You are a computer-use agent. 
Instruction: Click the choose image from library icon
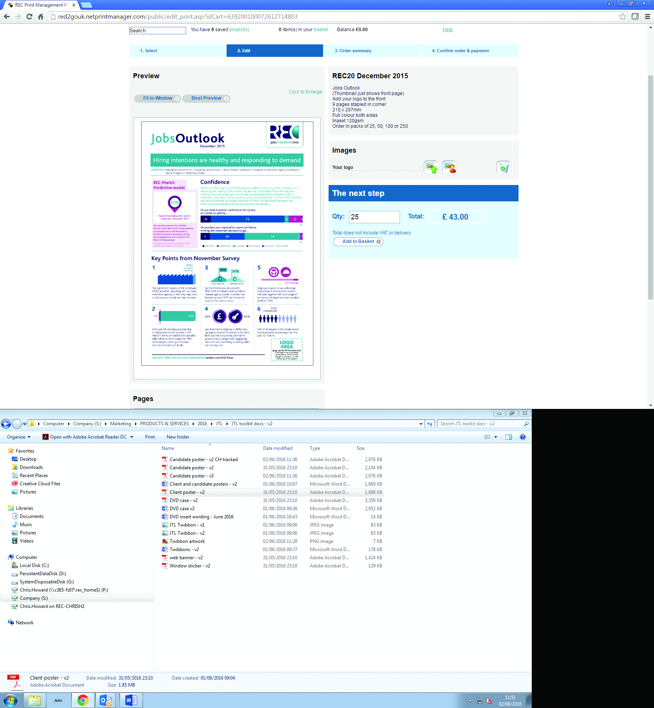450,167
